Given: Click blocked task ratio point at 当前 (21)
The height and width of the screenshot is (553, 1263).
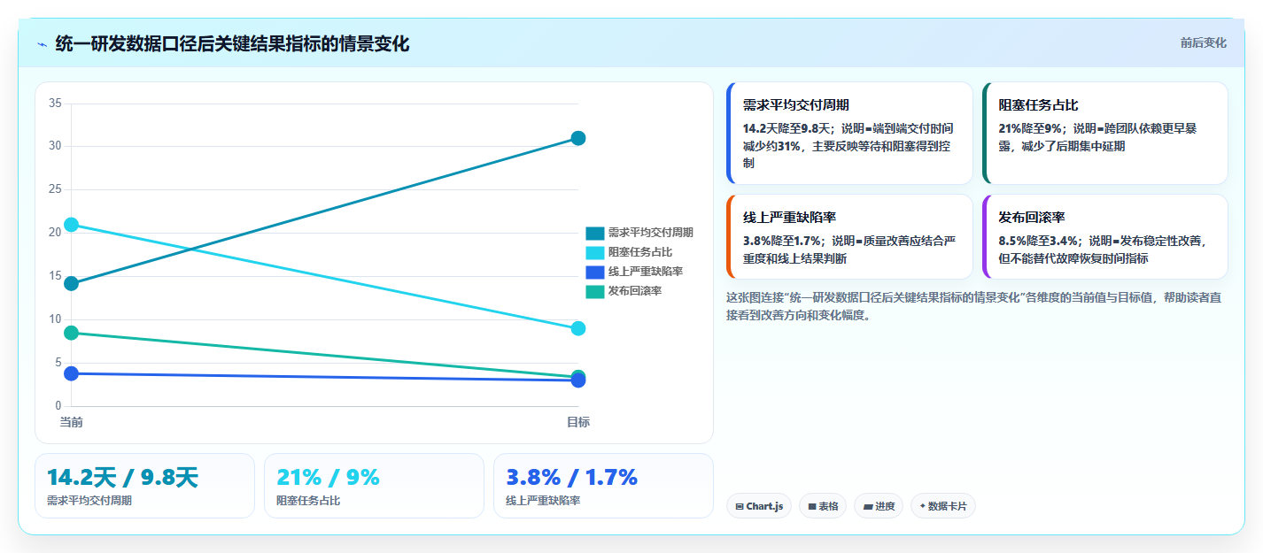Looking at the screenshot, I should (x=72, y=225).
